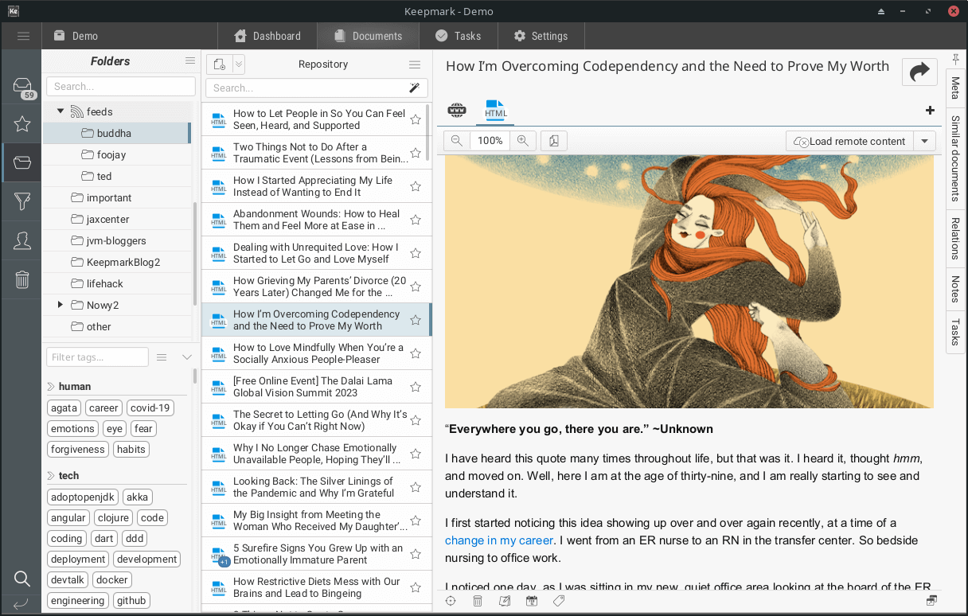The height and width of the screenshot is (616, 968).
Task: Click the document list vertical scrollbar
Action: 430,131
